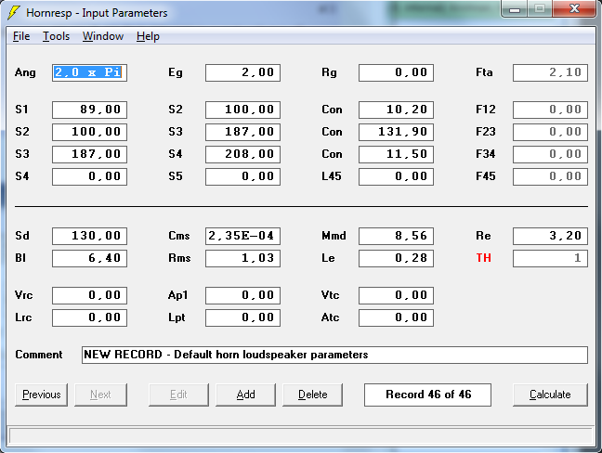The image size is (602, 453).
Task: Click the Next record button
Action: point(100,395)
